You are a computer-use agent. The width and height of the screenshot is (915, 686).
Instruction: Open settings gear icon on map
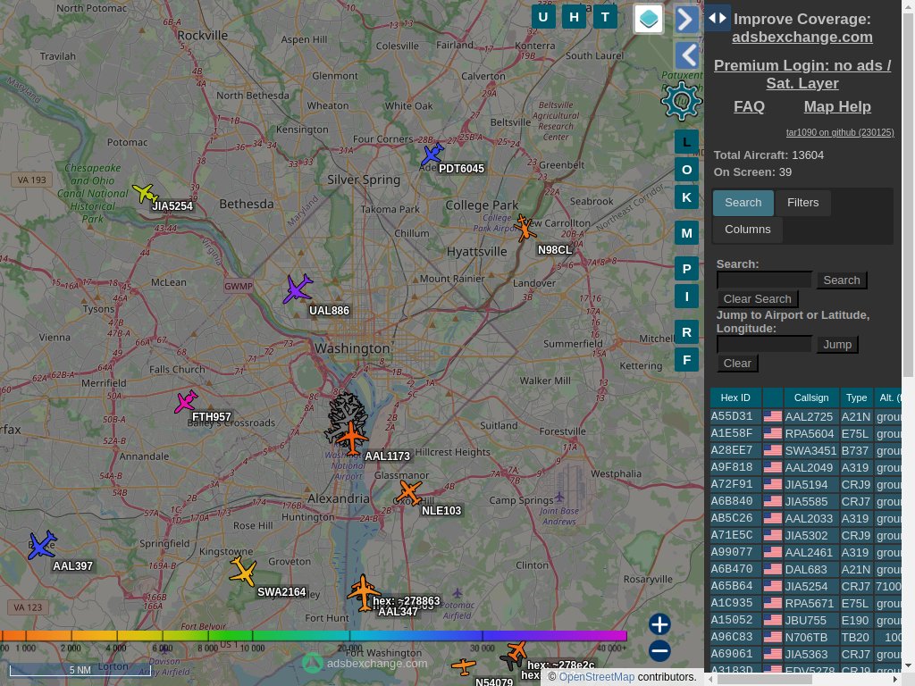pyautogui.click(x=680, y=101)
